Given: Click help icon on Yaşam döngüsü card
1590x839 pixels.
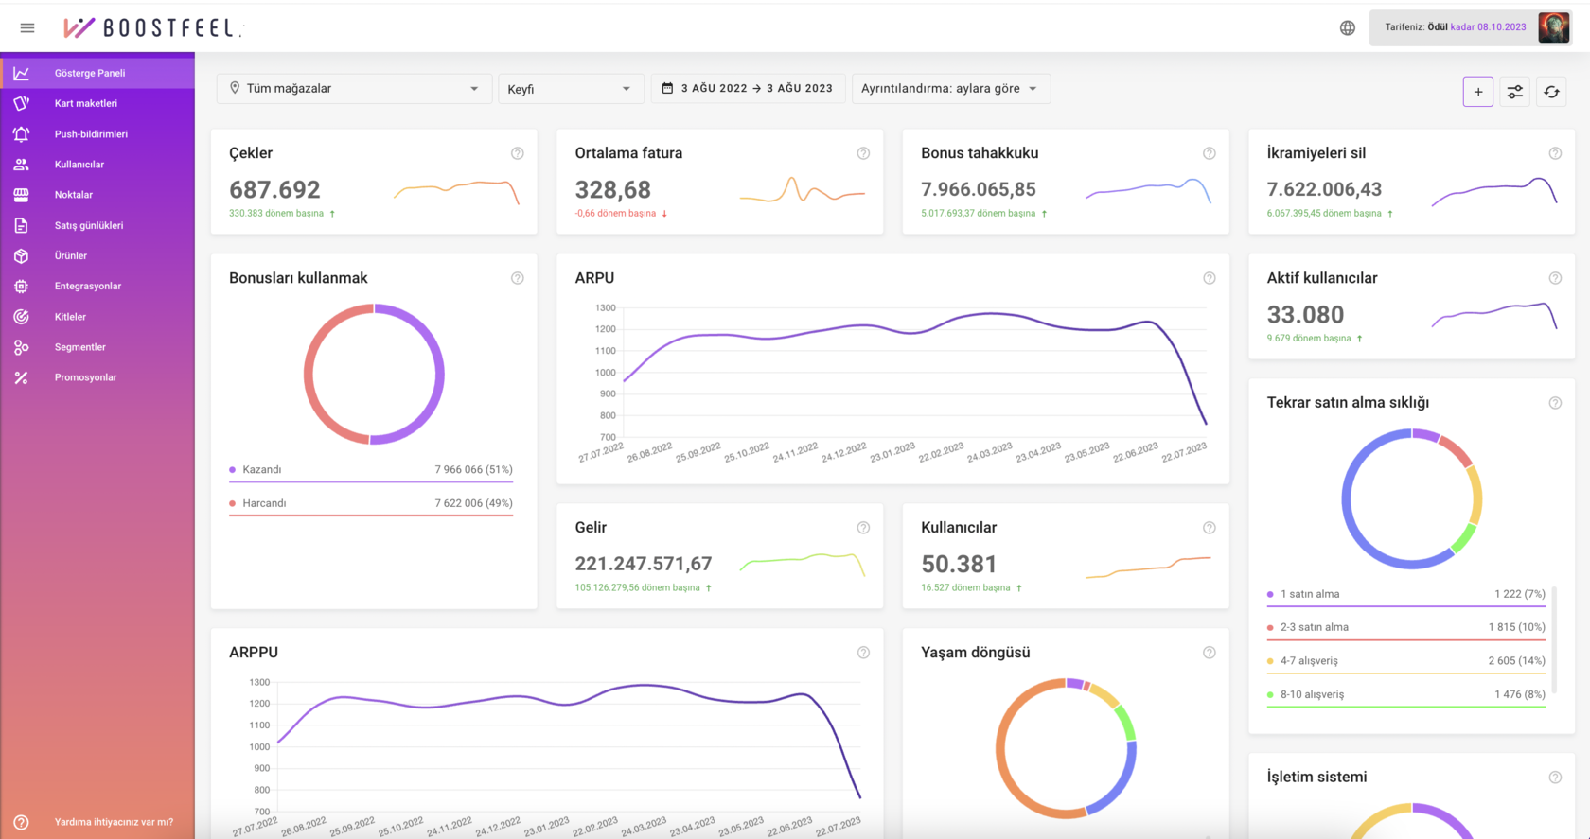Looking at the screenshot, I should 1210,653.
